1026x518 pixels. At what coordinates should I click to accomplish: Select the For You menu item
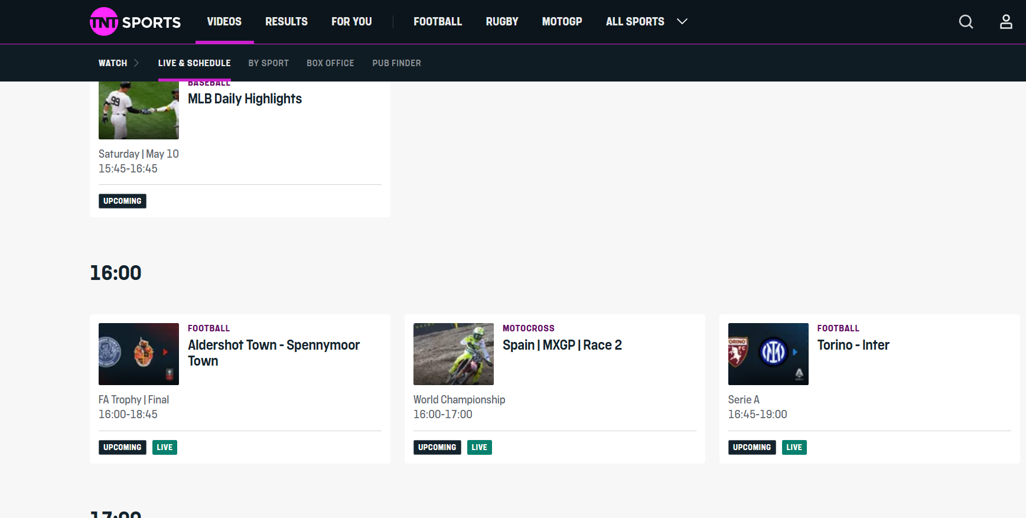(351, 21)
